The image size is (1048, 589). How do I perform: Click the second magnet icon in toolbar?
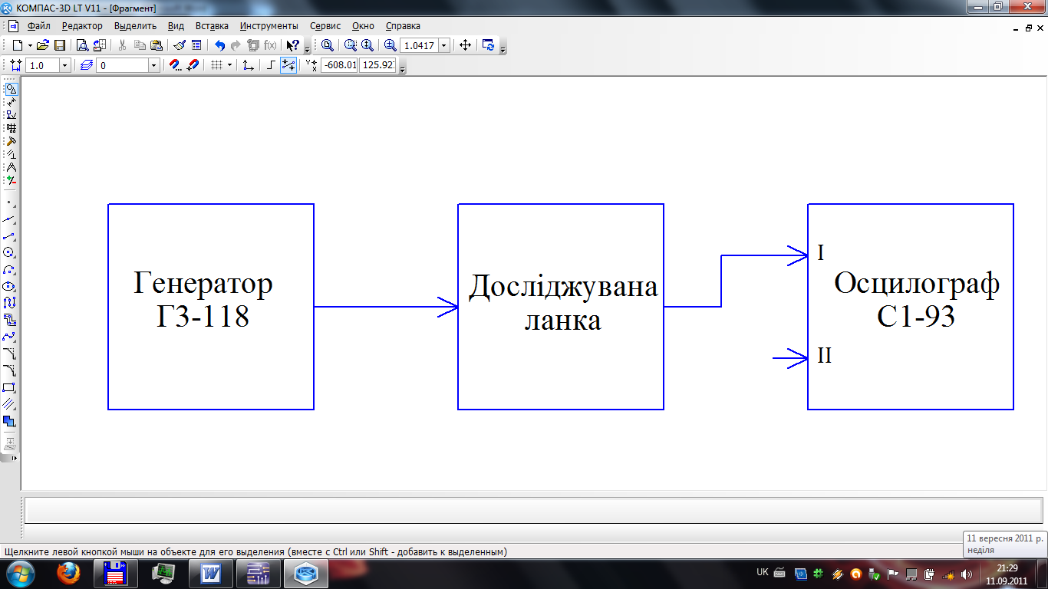point(193,66)
